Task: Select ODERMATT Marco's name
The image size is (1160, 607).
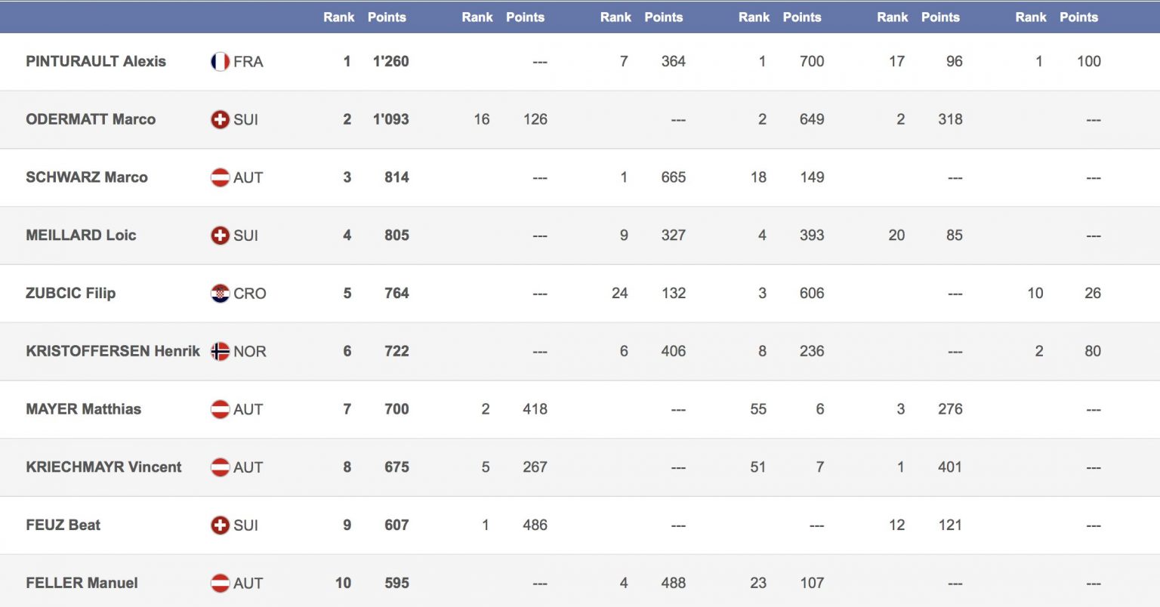Action: click(x=91, y=119)
